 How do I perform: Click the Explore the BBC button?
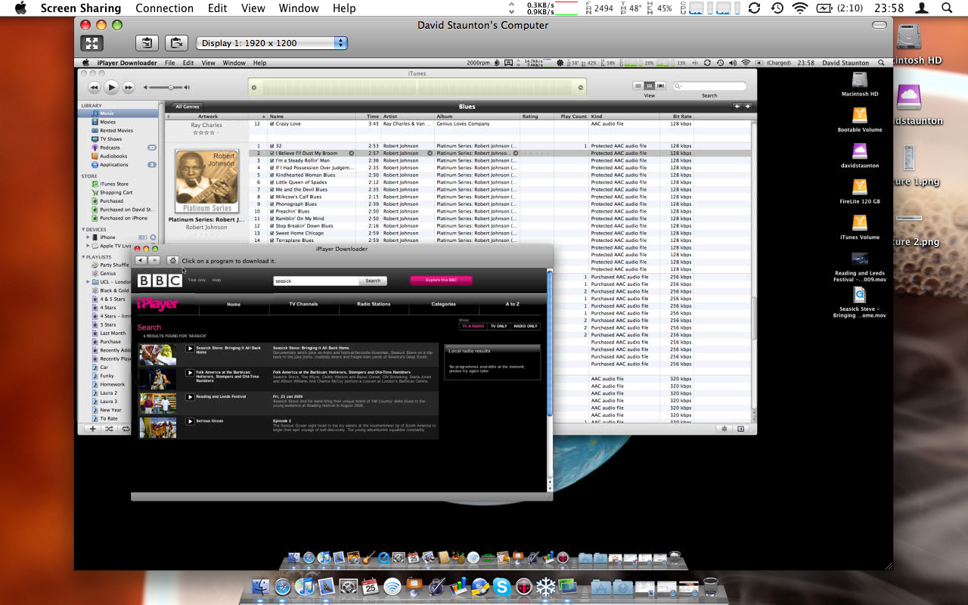[441, 281]
